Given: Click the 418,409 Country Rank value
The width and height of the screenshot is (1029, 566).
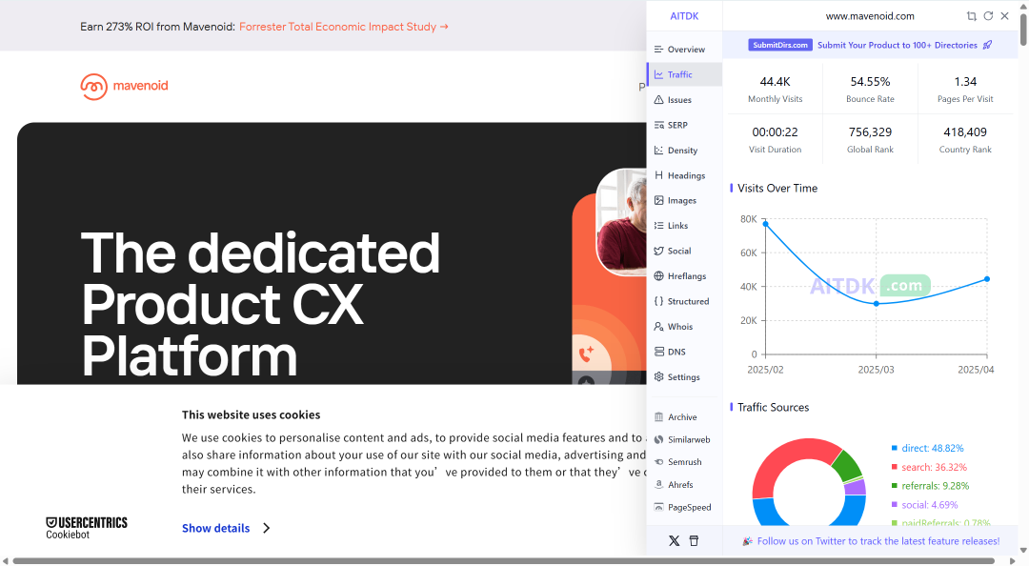Looking at the screenshot, I should pos(965,132).
